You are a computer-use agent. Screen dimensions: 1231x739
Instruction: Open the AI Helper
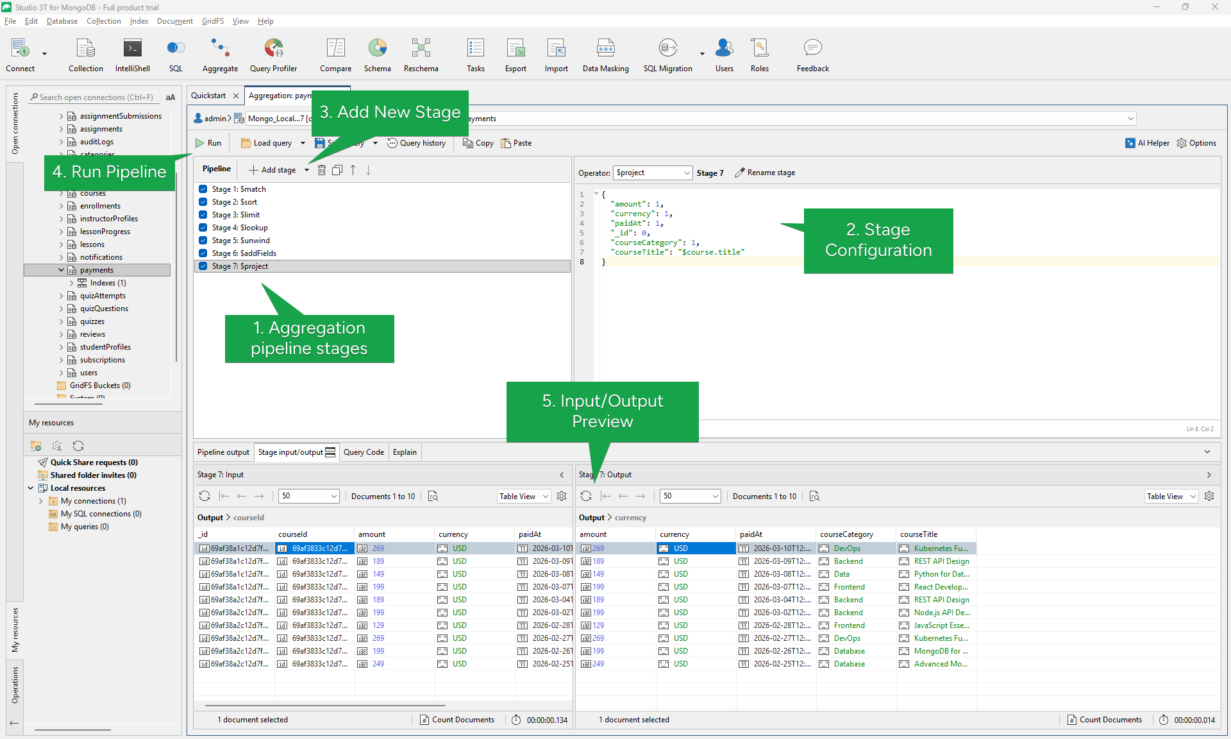(x=1147, y=143)
